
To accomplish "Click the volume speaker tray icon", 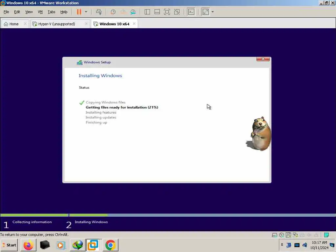I will click(305, 245).
